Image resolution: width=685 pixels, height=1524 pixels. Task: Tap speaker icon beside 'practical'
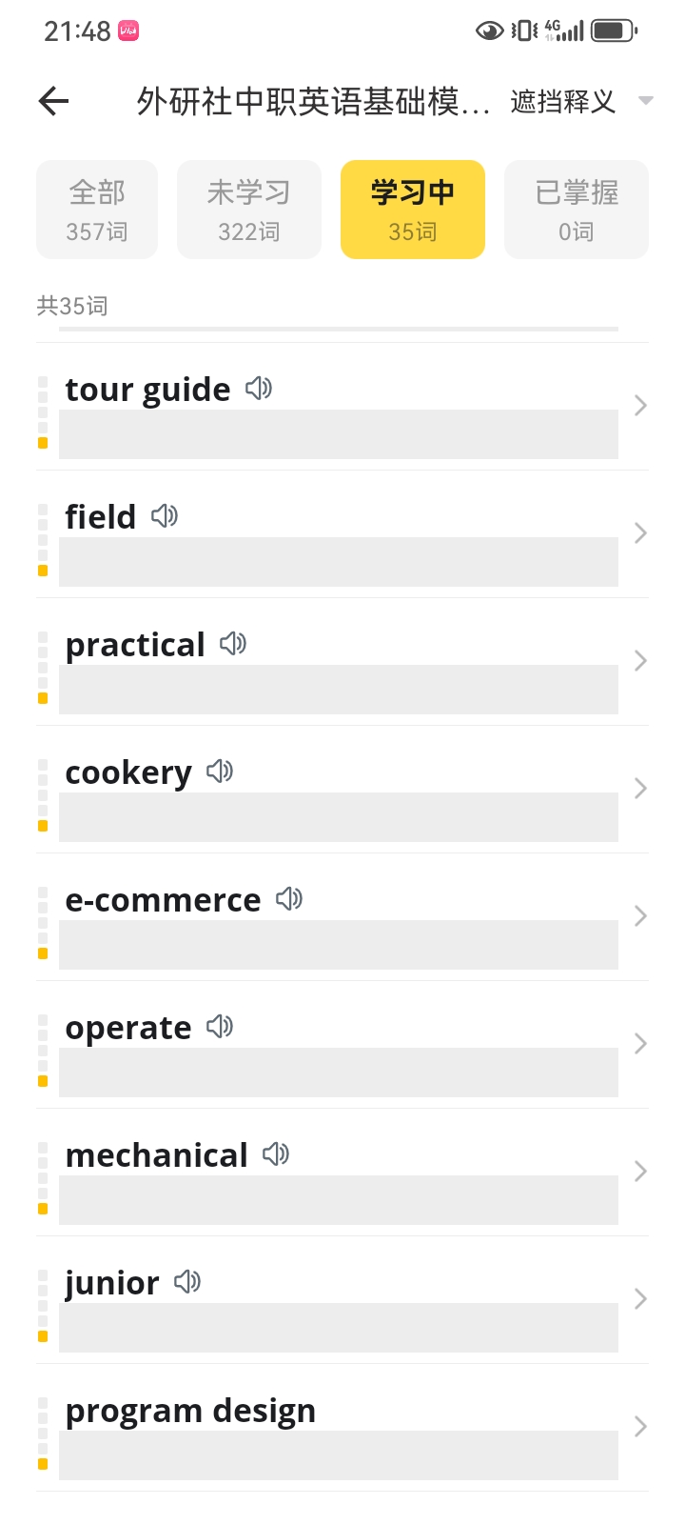coord(233,644)
